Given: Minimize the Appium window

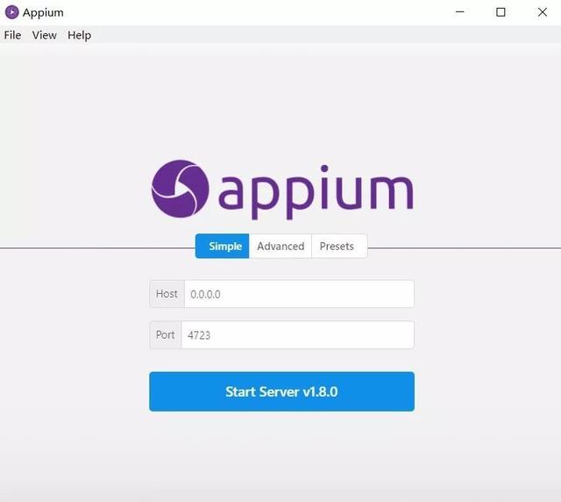Looking at the screenshot, I should [459, 12].
